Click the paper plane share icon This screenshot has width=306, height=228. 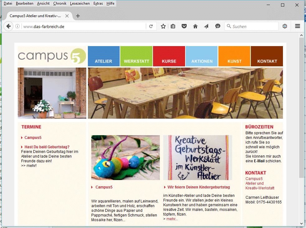click(x=206, y=26)
